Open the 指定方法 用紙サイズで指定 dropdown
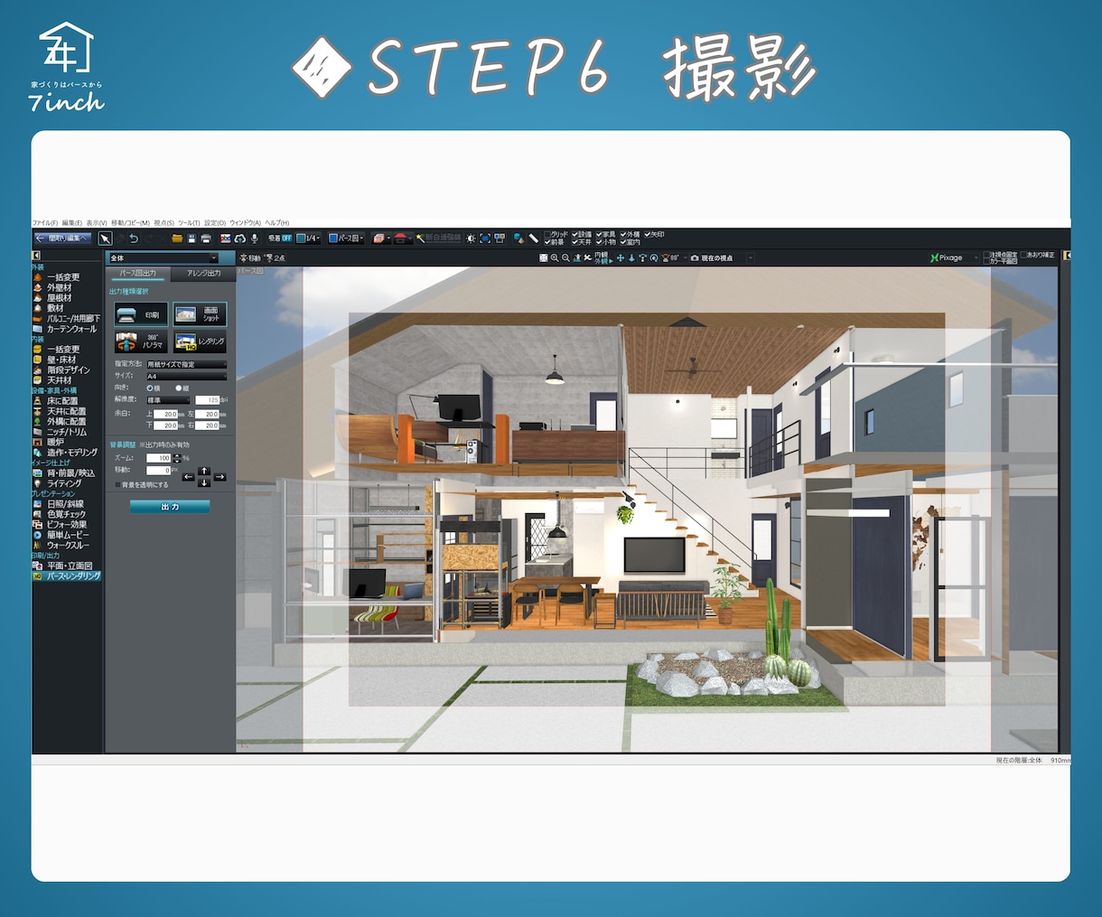 (x=186, y=364)
